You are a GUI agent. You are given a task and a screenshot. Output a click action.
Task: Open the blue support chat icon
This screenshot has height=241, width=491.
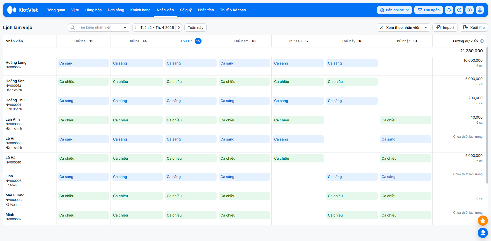click(483, 233)
